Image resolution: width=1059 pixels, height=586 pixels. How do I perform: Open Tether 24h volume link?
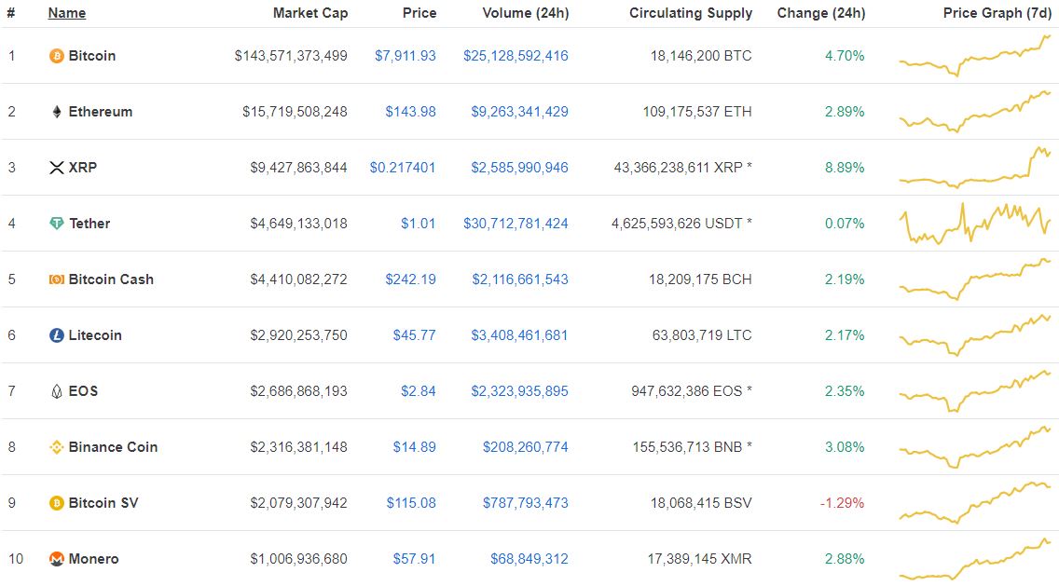[x=516, y=224]
